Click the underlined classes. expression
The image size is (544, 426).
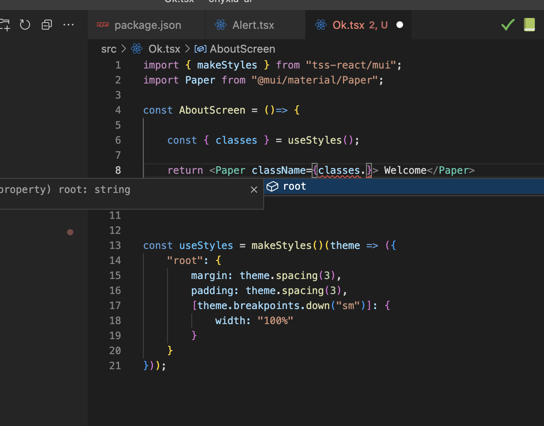coord(342,170)
